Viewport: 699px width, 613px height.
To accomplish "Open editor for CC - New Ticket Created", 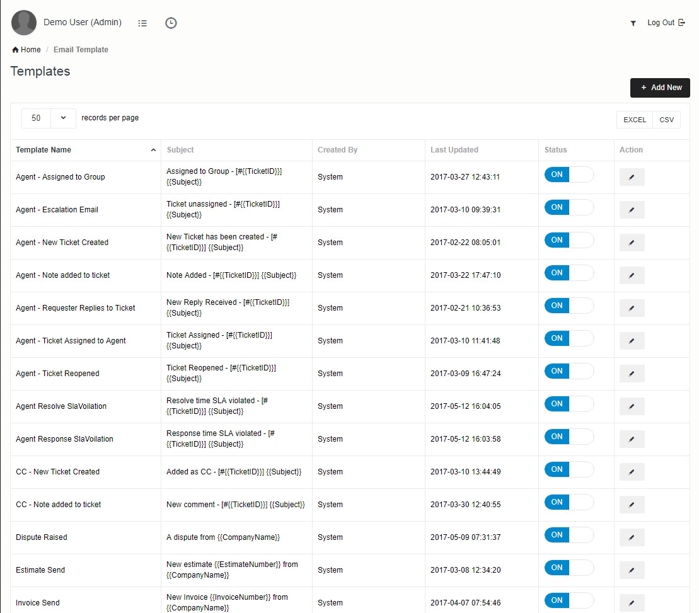I will coord(632,472).
